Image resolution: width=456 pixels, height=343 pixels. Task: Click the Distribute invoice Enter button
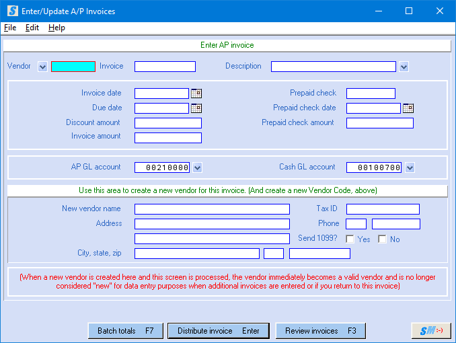219,331
